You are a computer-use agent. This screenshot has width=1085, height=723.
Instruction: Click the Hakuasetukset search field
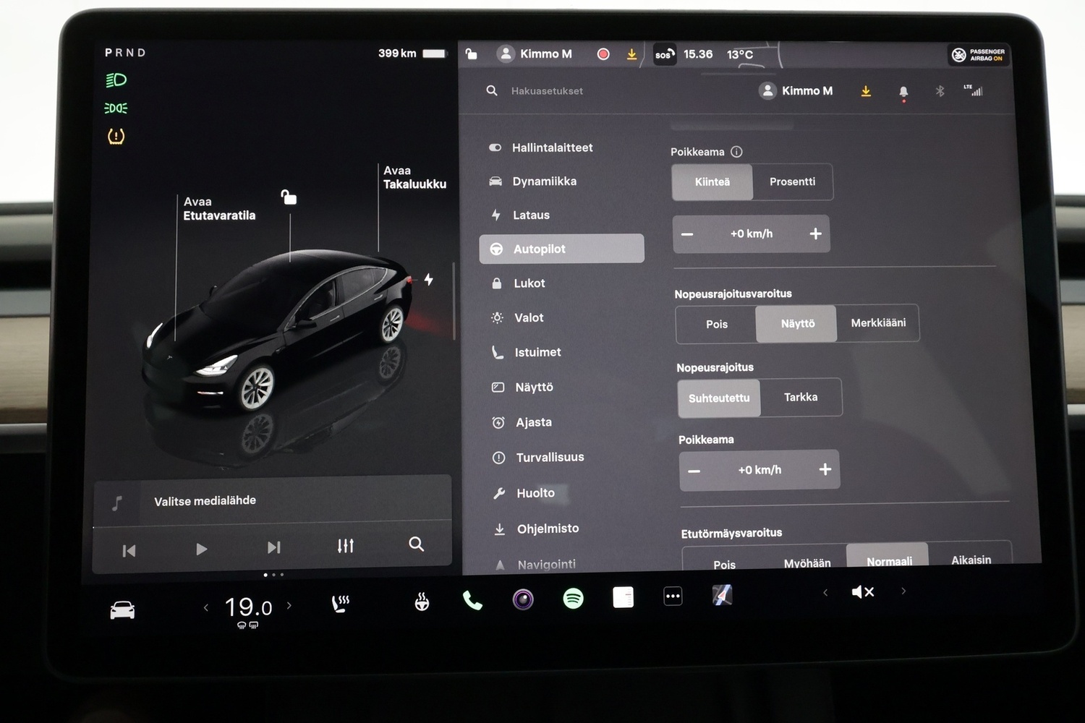coord(547,91)
